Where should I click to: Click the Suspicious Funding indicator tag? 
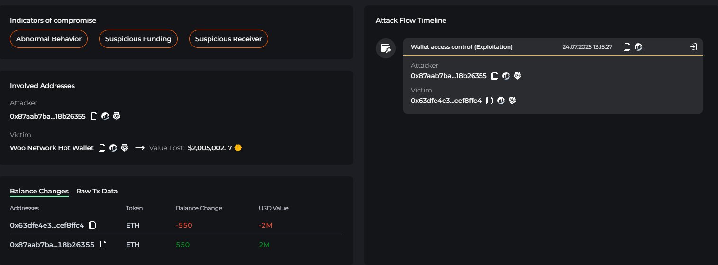click(138, 39)
